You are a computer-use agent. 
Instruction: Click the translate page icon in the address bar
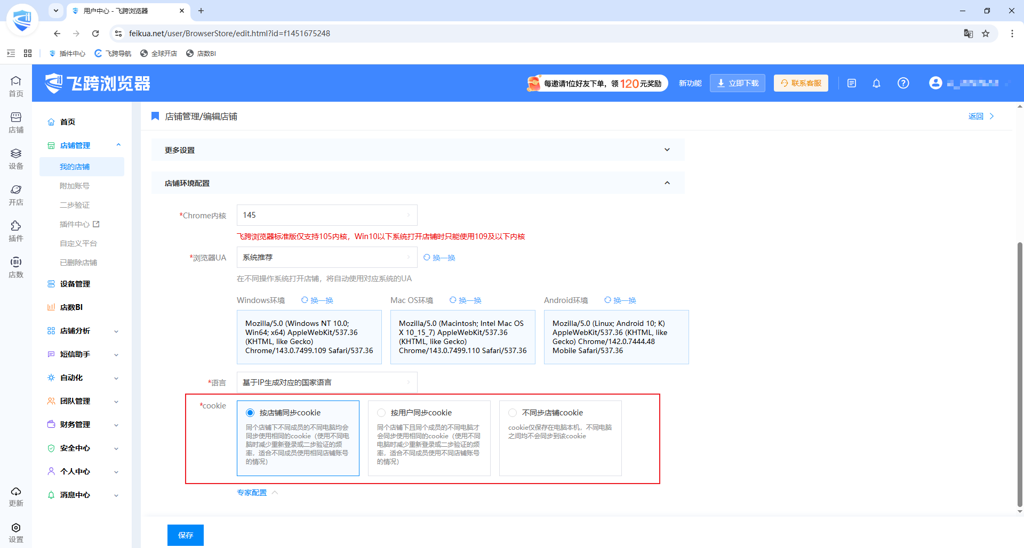pyautogui.click(x=969, y=34)
